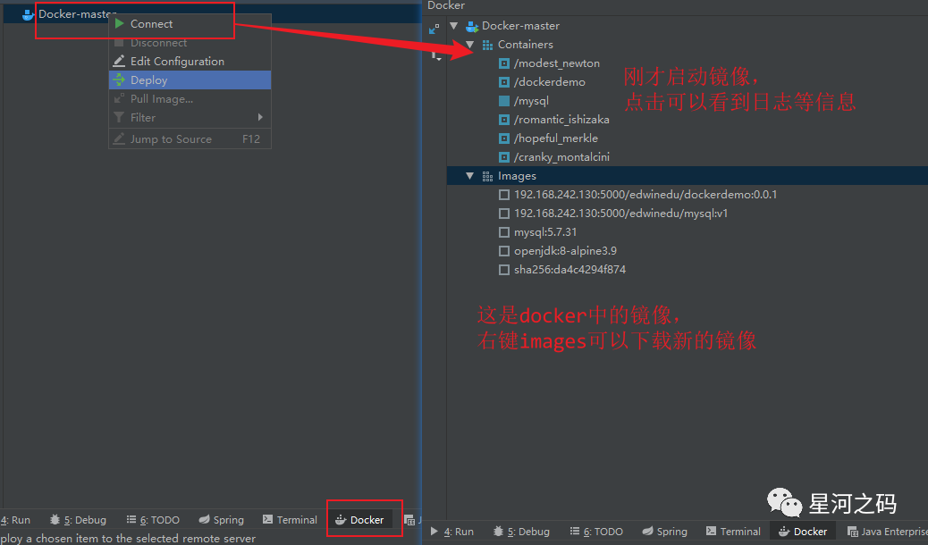Open the Debug tab in right window
Image resolution: width=928 pixels, height=545 pixels.
[521, 532]
